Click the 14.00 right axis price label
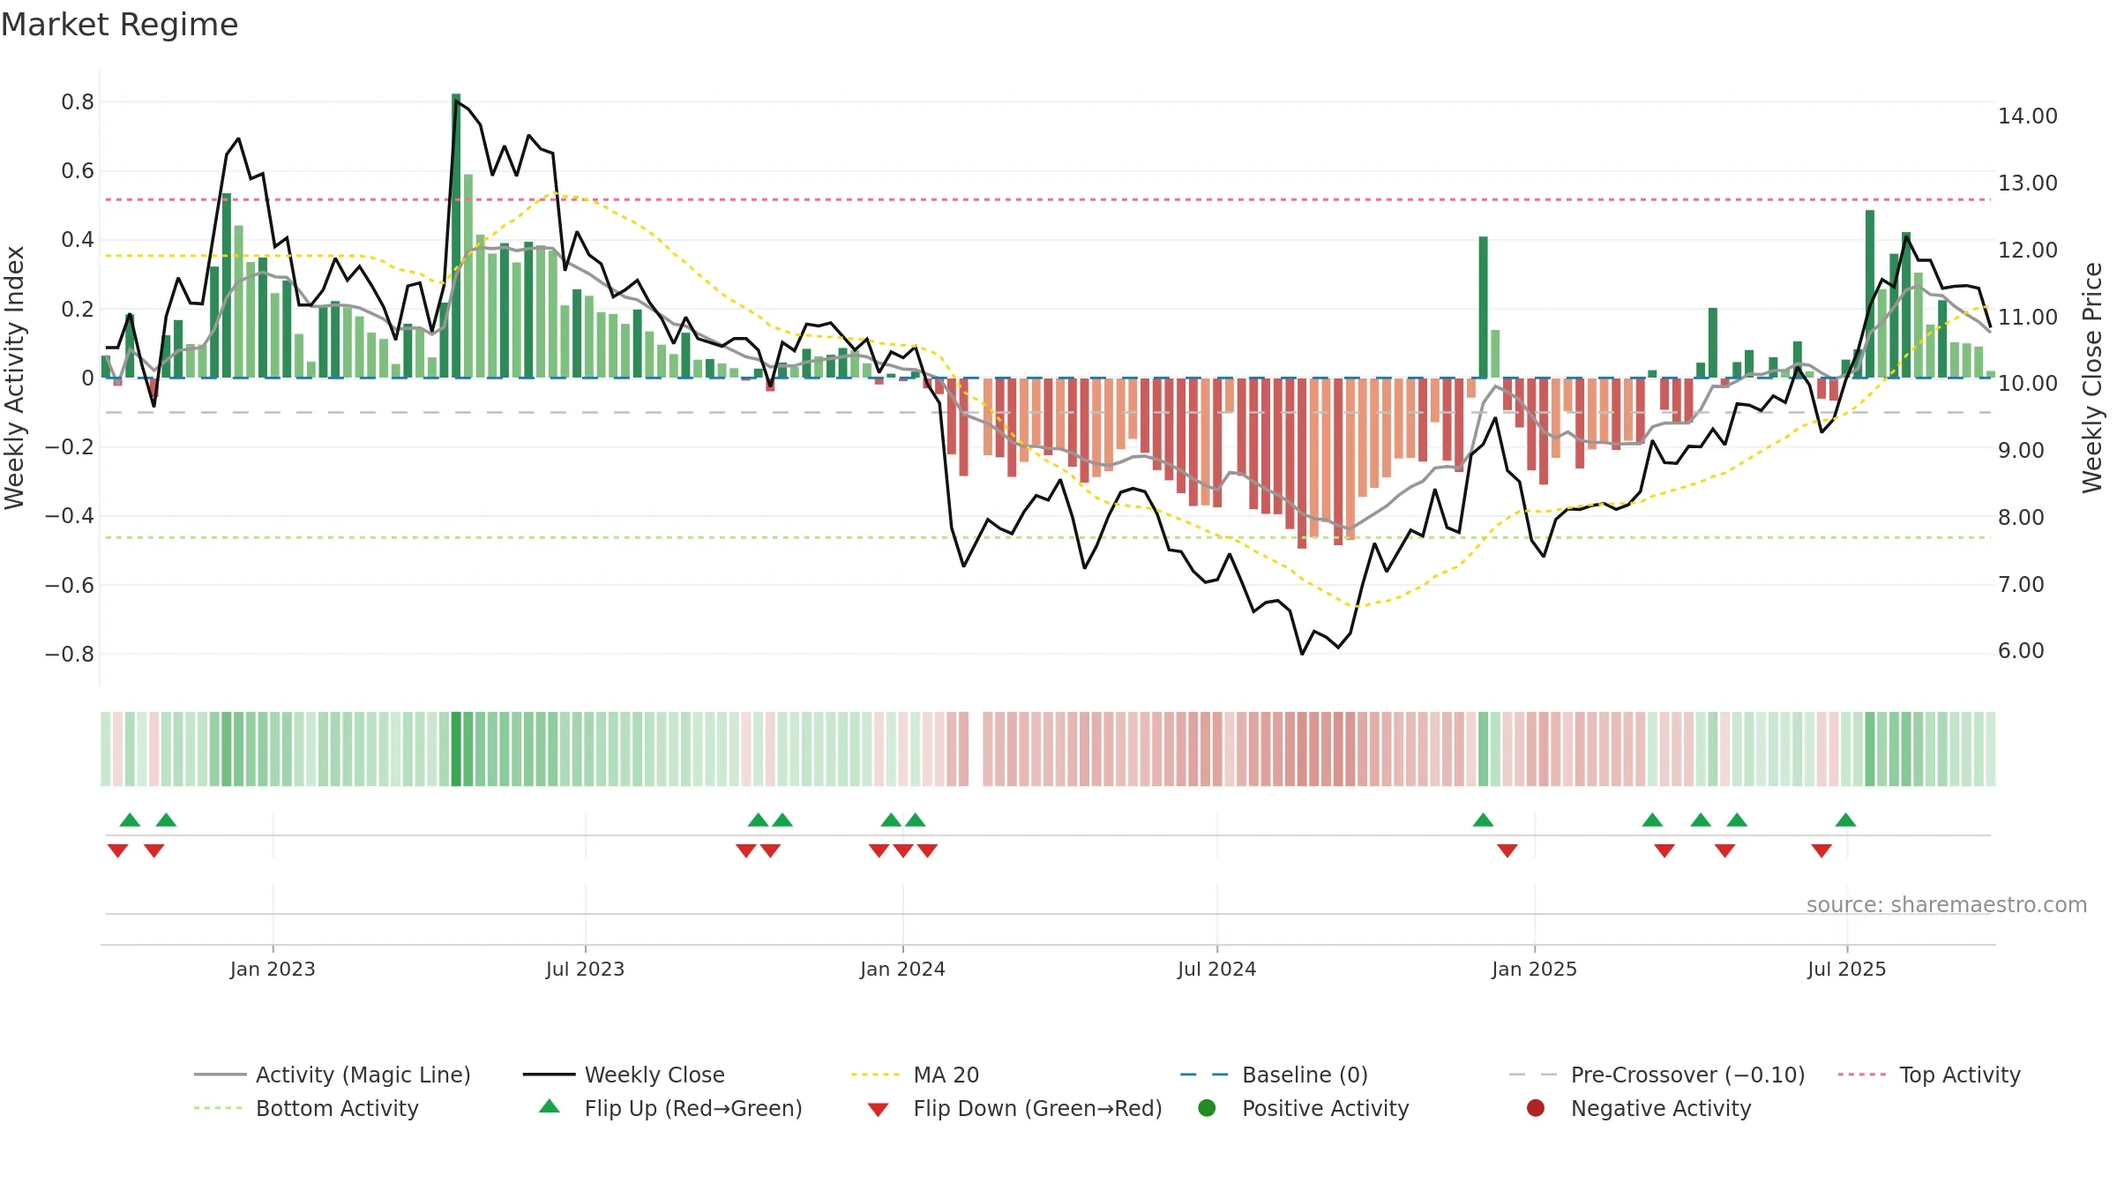2117x1191 pixels. (x=2027, y=116)
